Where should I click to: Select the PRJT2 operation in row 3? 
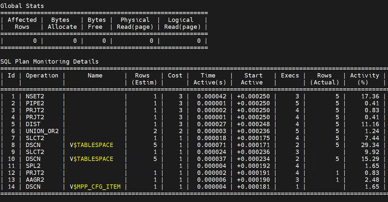35,110
